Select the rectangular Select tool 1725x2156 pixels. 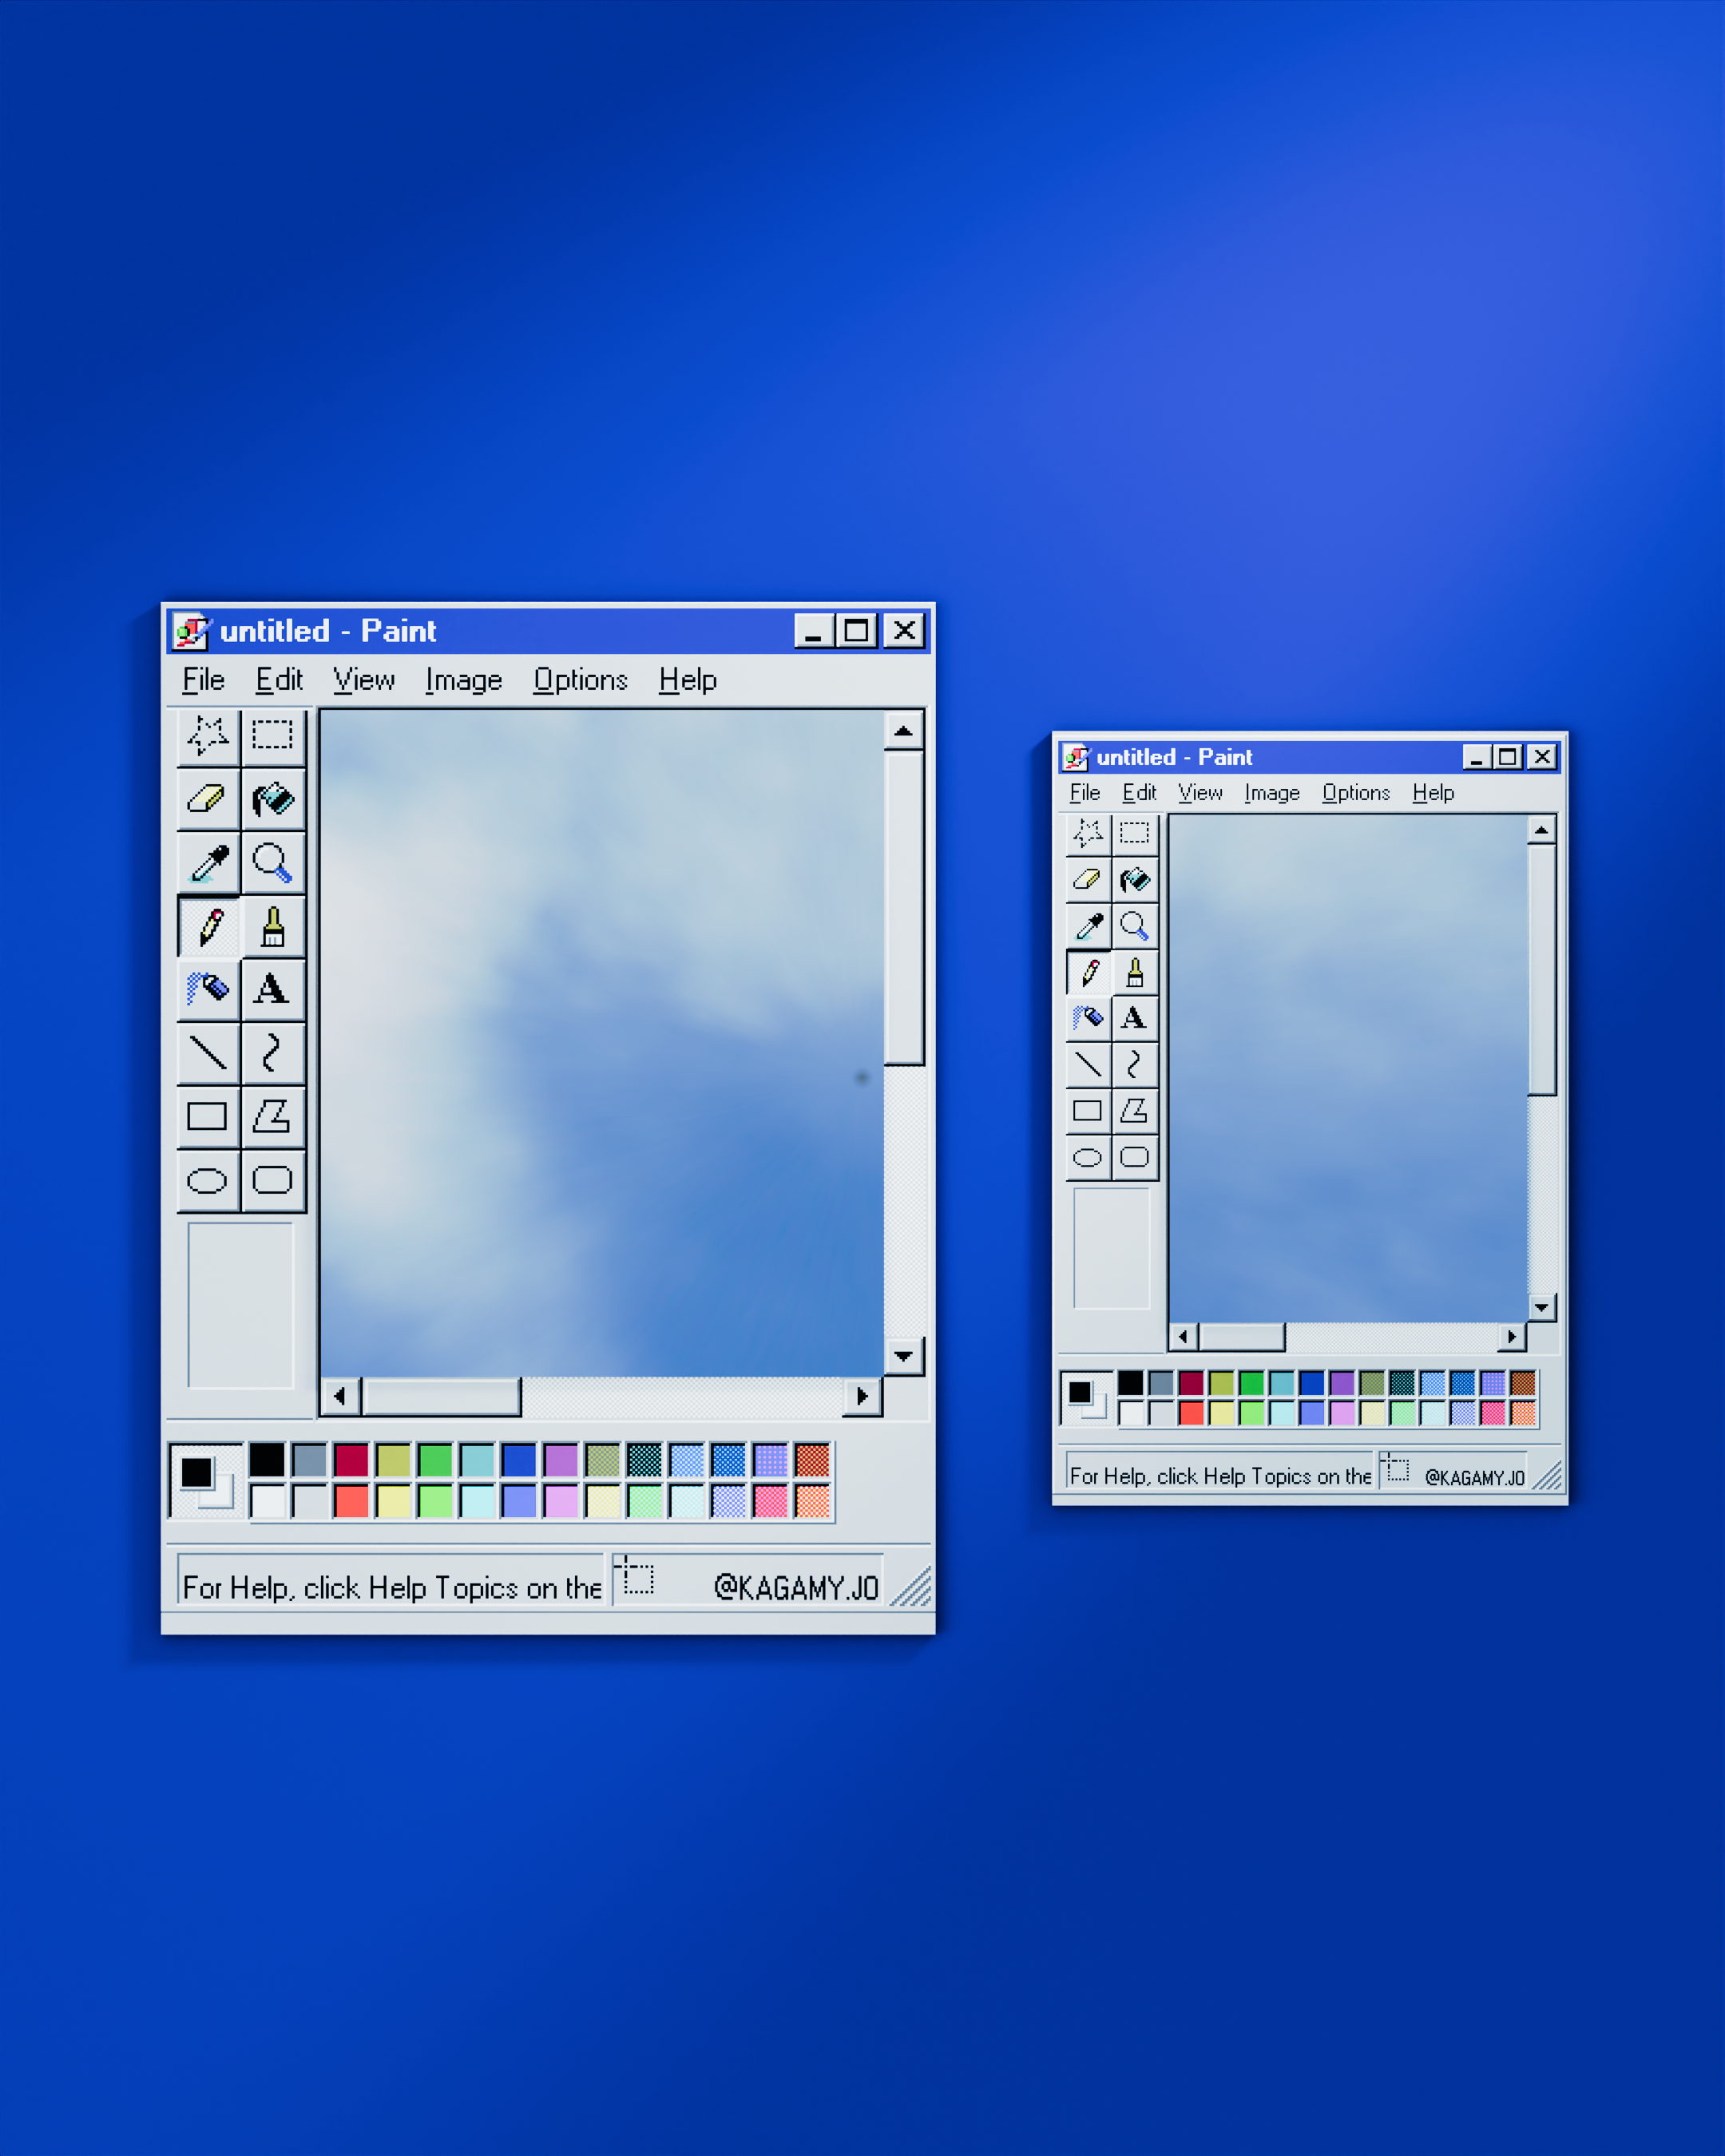(x=274, y=737)
